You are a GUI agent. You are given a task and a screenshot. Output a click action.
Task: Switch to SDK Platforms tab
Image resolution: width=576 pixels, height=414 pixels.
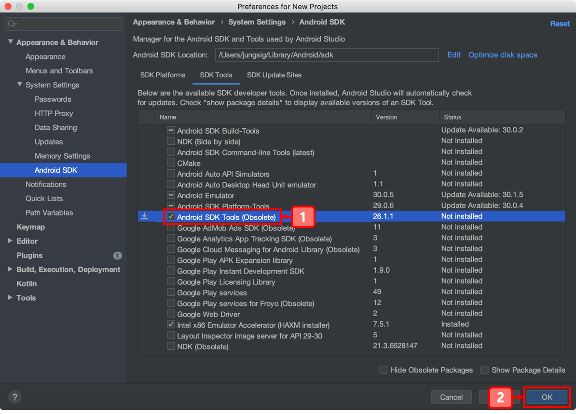pyautogui.click(x=163, y=75)
